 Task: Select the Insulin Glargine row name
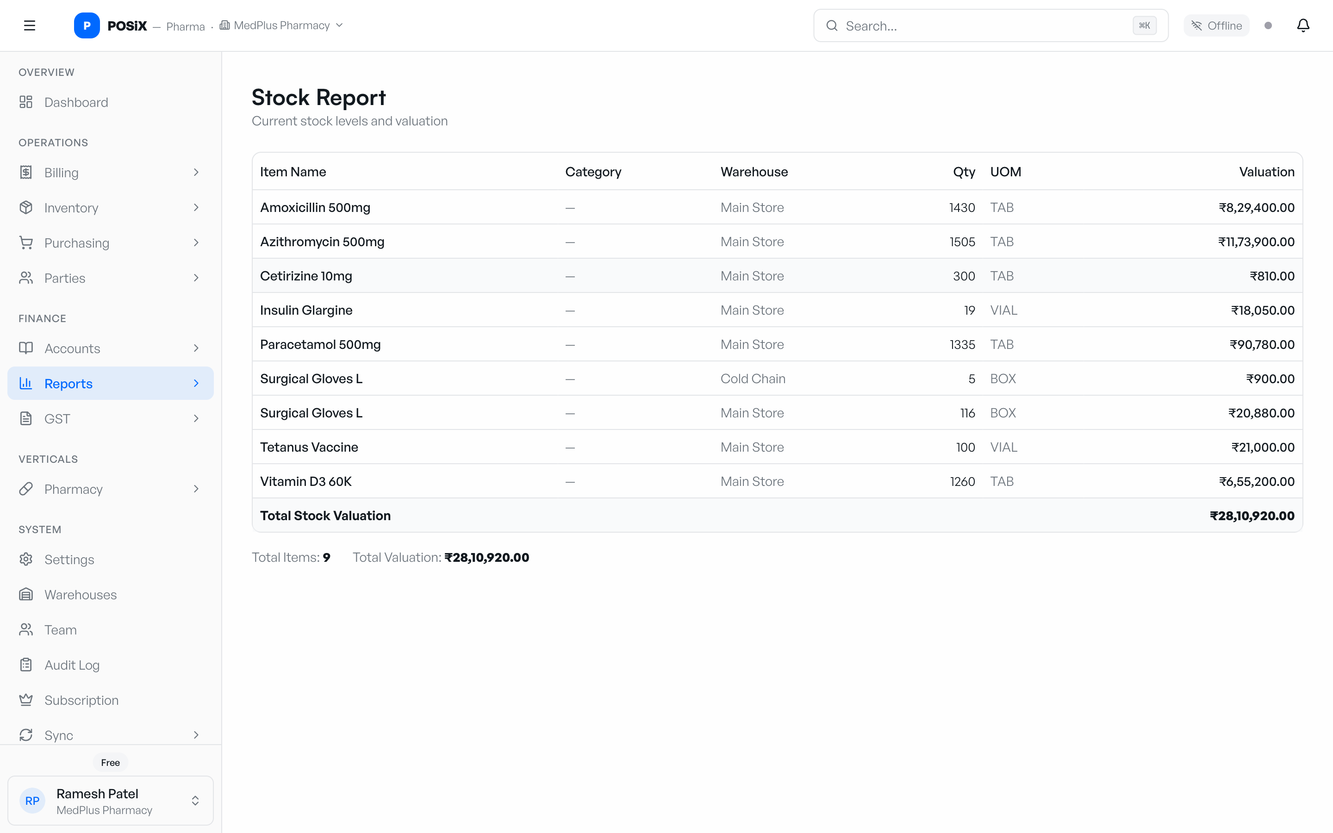point(306,310)
